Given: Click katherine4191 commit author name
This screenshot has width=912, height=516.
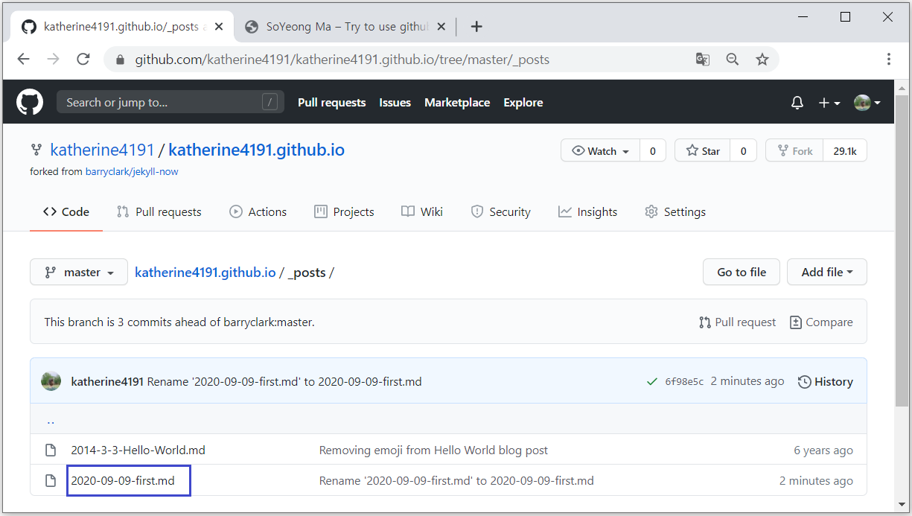Looking at the screenshot, I should [107, 381].
